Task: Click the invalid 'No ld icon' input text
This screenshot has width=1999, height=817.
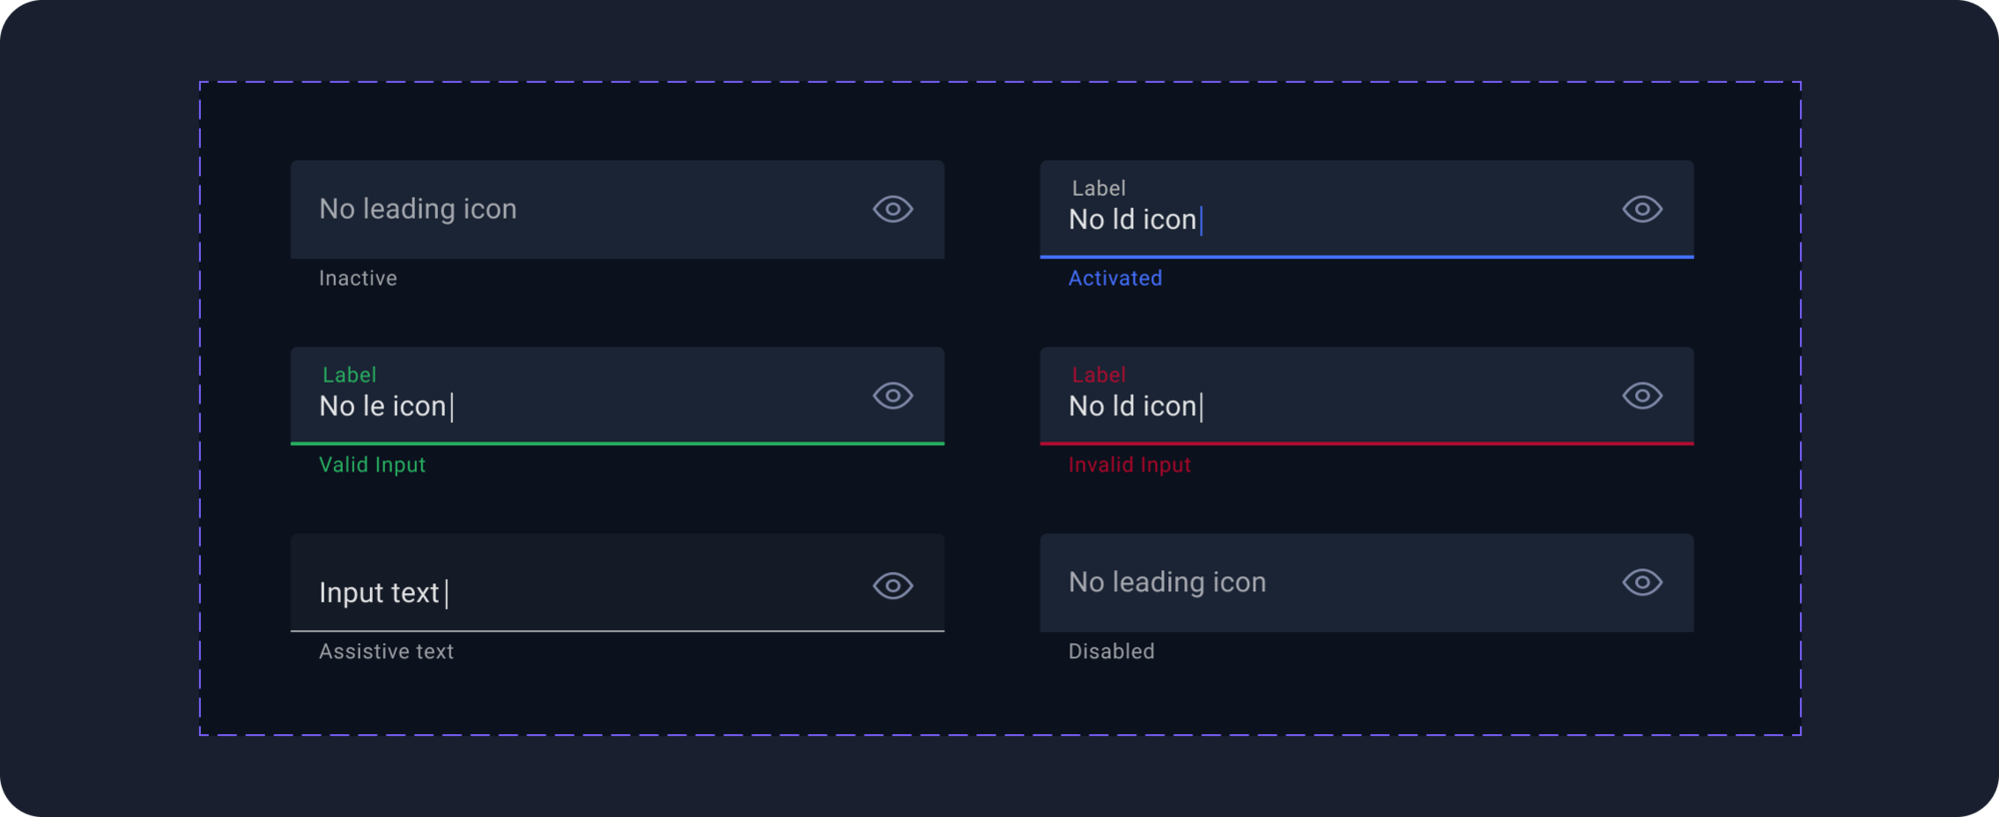Action: tap(1133, 407)
